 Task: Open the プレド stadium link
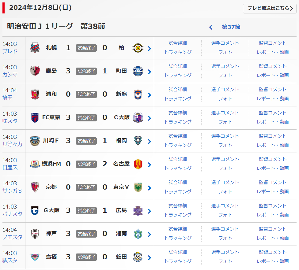[x=10, y=51]
